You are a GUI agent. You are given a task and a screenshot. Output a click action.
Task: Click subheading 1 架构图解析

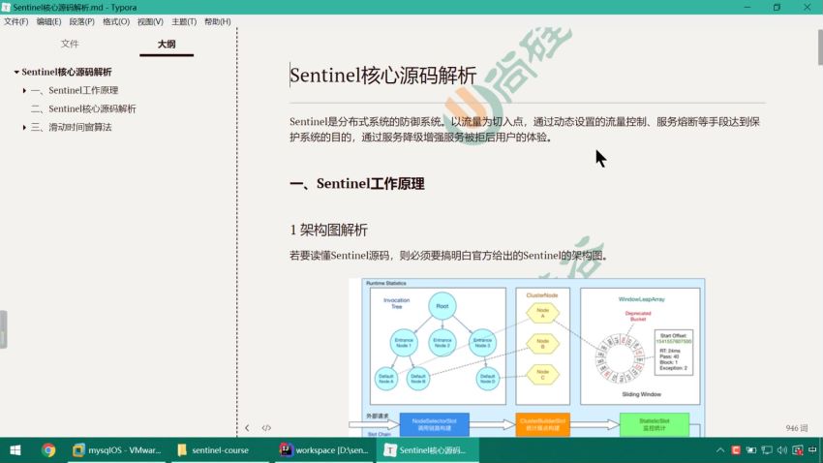(x=328, y=230)
